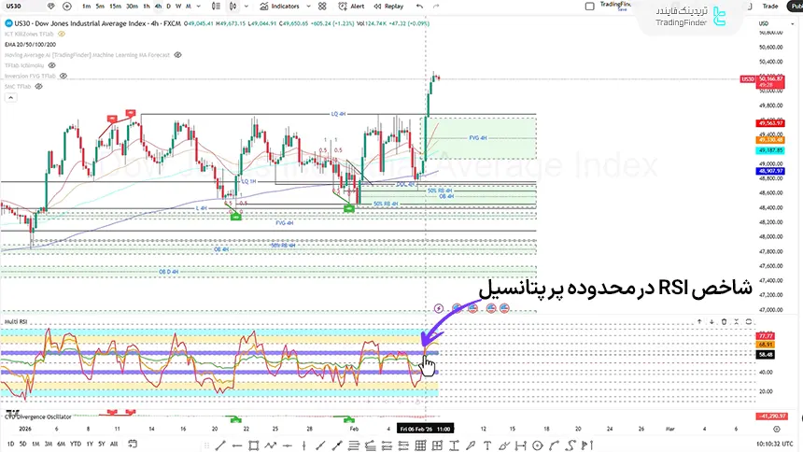Screen dimensions: 803x452
Task: Open the US30 symbol search
Action: (14, 7)
